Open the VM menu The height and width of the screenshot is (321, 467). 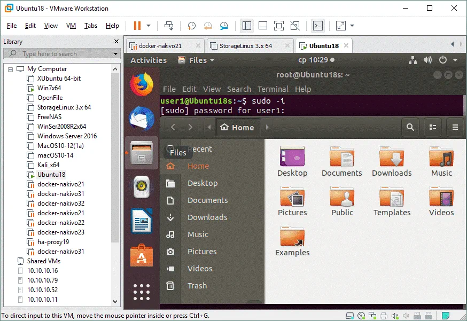point(71,26)
